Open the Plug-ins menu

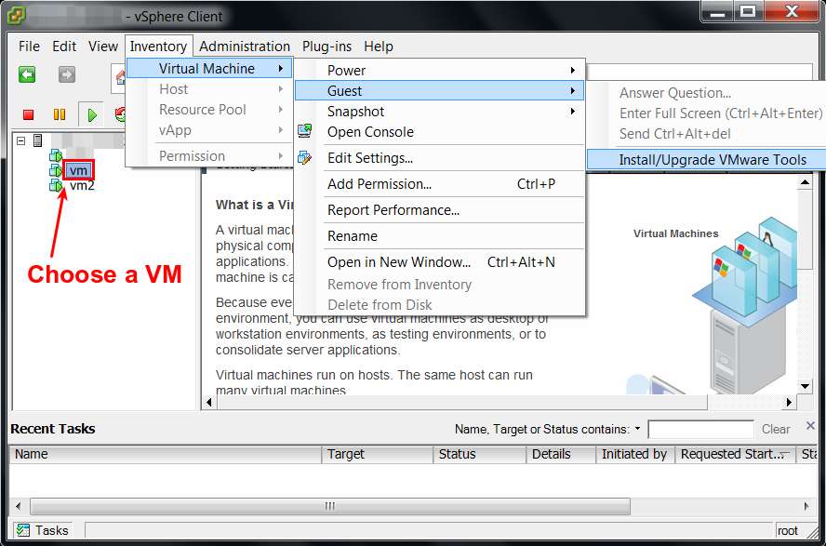pos(326,47)
